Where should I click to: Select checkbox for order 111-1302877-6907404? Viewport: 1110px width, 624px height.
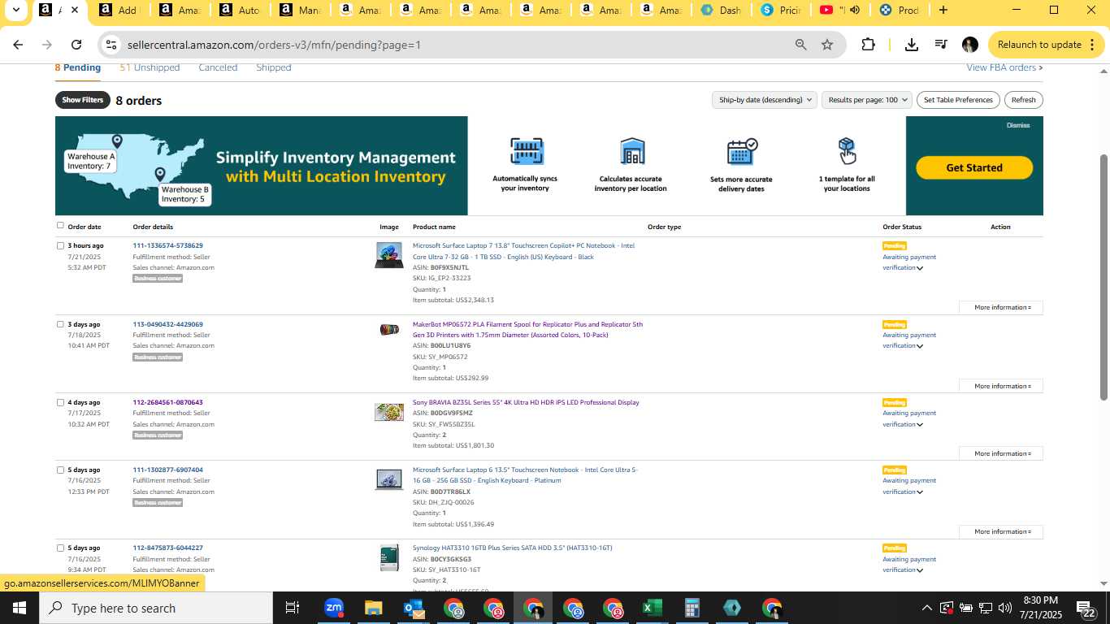pyautogui.click(x=60, y=470)
